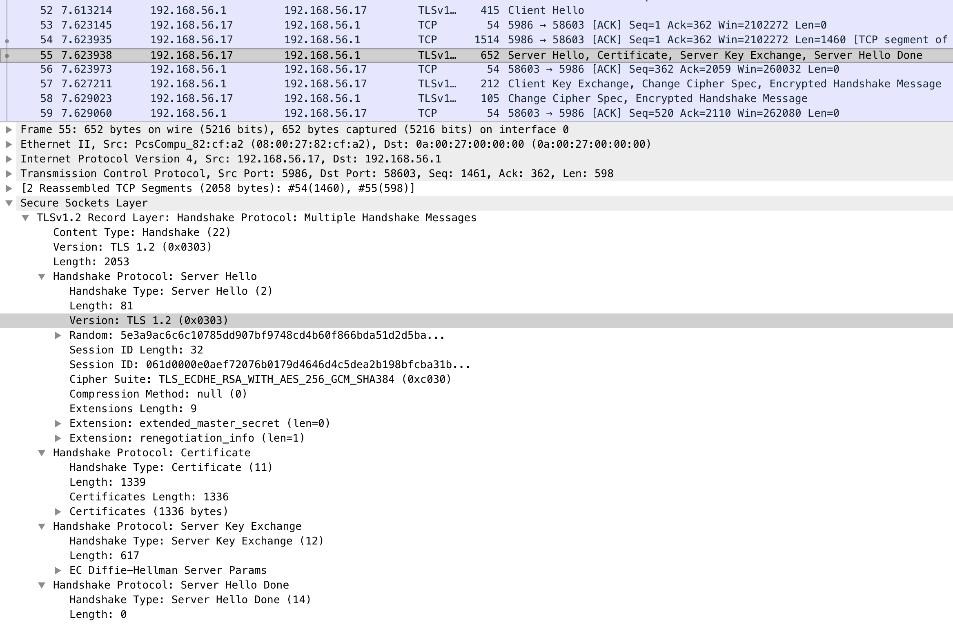Select the Session ID Length field
The height and width of the screenshot is (631, 953).
(x=136, y=350)
